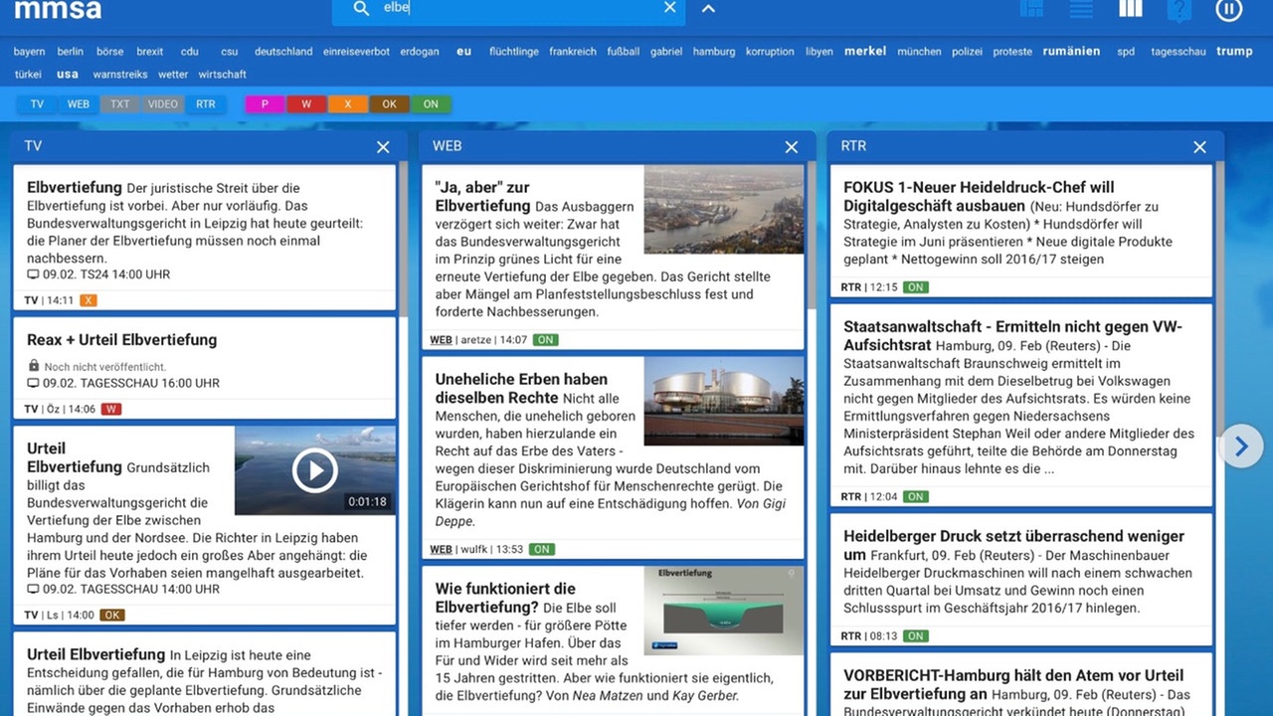Toggle the RTR source filter
The width and height of the screenshot is (1273, 716).
click(x=206, y=103)
